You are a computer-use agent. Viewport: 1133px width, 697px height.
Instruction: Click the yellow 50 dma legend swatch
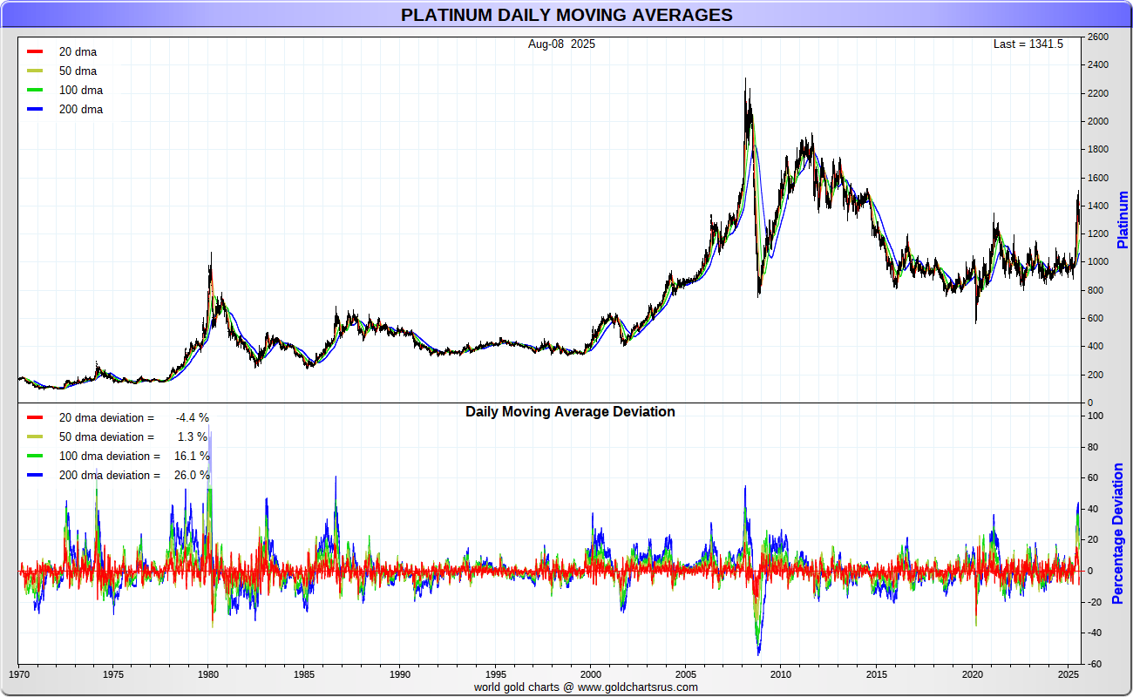point(35,71)
